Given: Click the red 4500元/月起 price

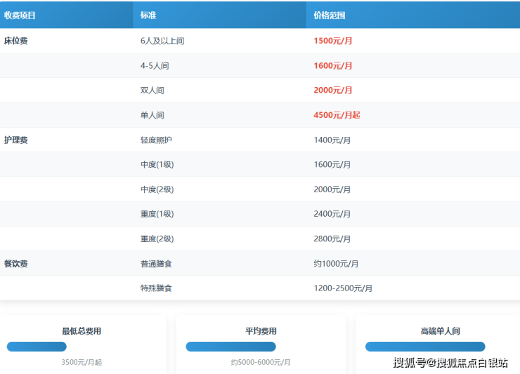Looking at the screenshot, I should point(337,115).
